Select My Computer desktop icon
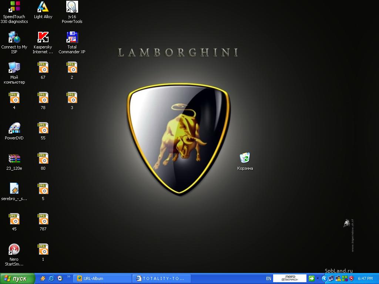The image size is (379, 284). click(x=14, y=73)
